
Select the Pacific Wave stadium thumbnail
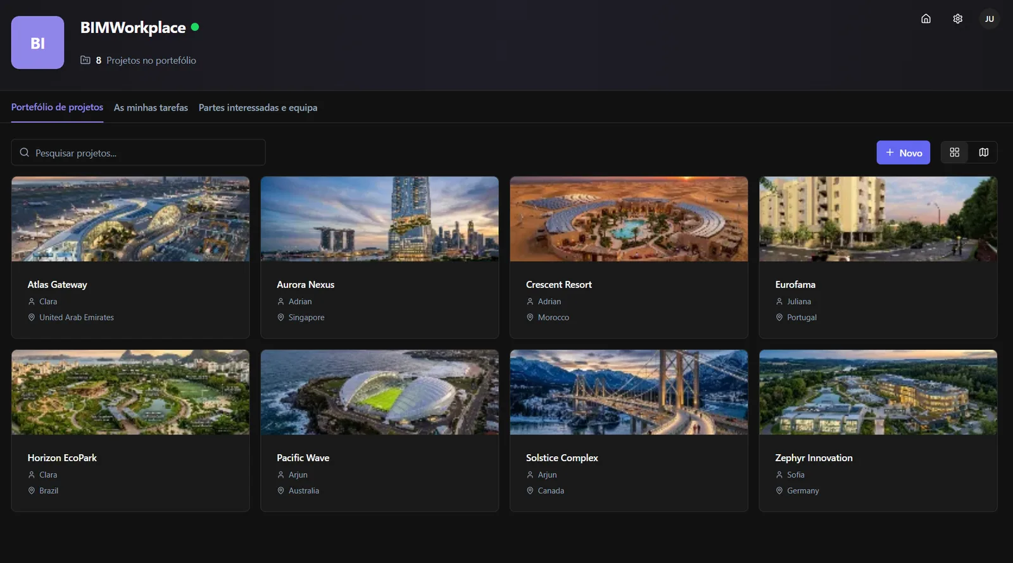pos(379,392)
